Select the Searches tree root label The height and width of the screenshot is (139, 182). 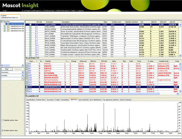[6, 22]
